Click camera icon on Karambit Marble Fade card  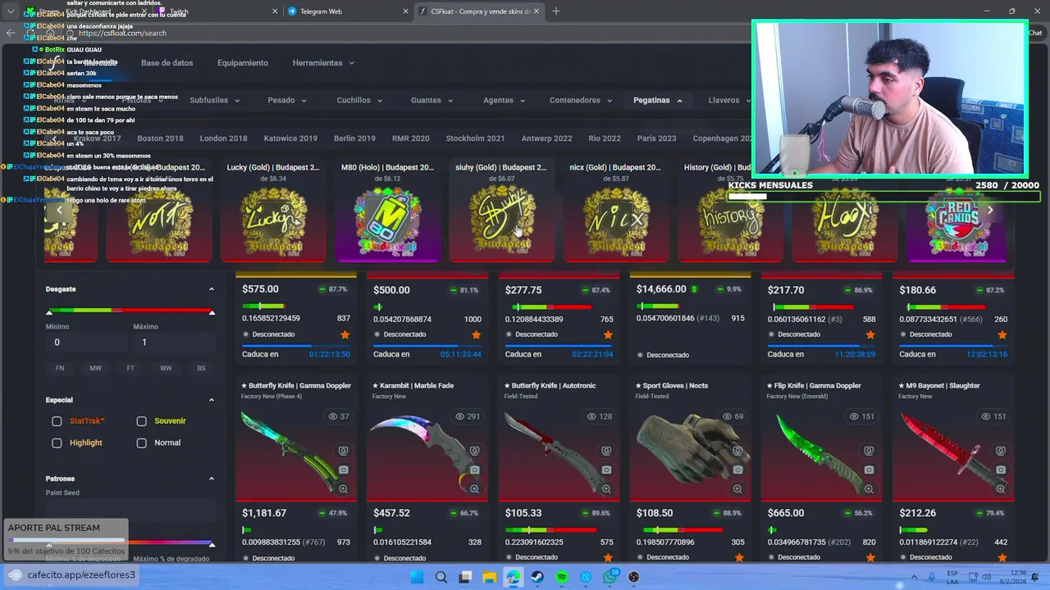(x=474, y=470)
